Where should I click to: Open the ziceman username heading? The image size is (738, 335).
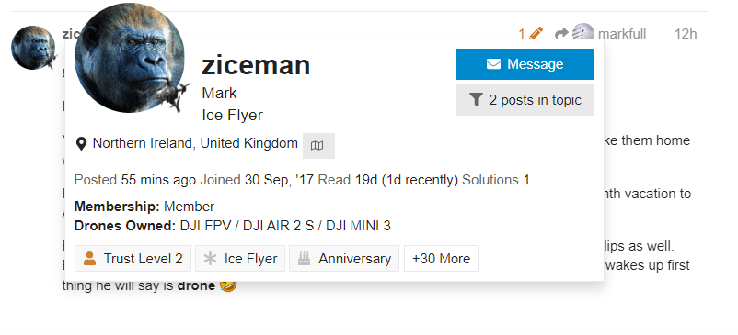(x=256, y=65)
